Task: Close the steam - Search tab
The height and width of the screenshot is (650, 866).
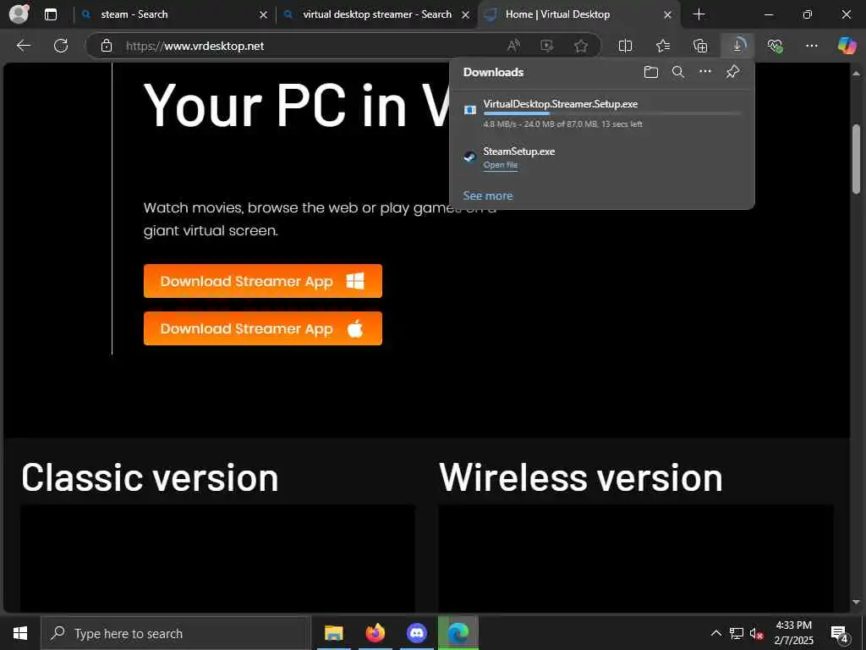Action: coord(264,15)
